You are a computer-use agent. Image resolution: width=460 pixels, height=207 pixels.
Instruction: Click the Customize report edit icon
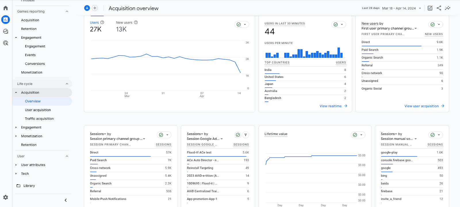coord(430,8)
